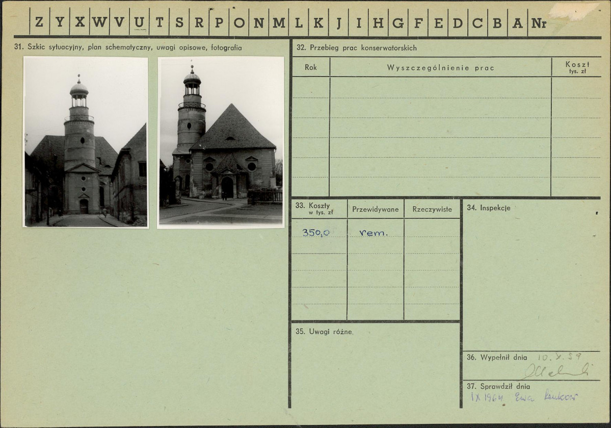Click the 34. Inspekcje heading

[489, 208]
